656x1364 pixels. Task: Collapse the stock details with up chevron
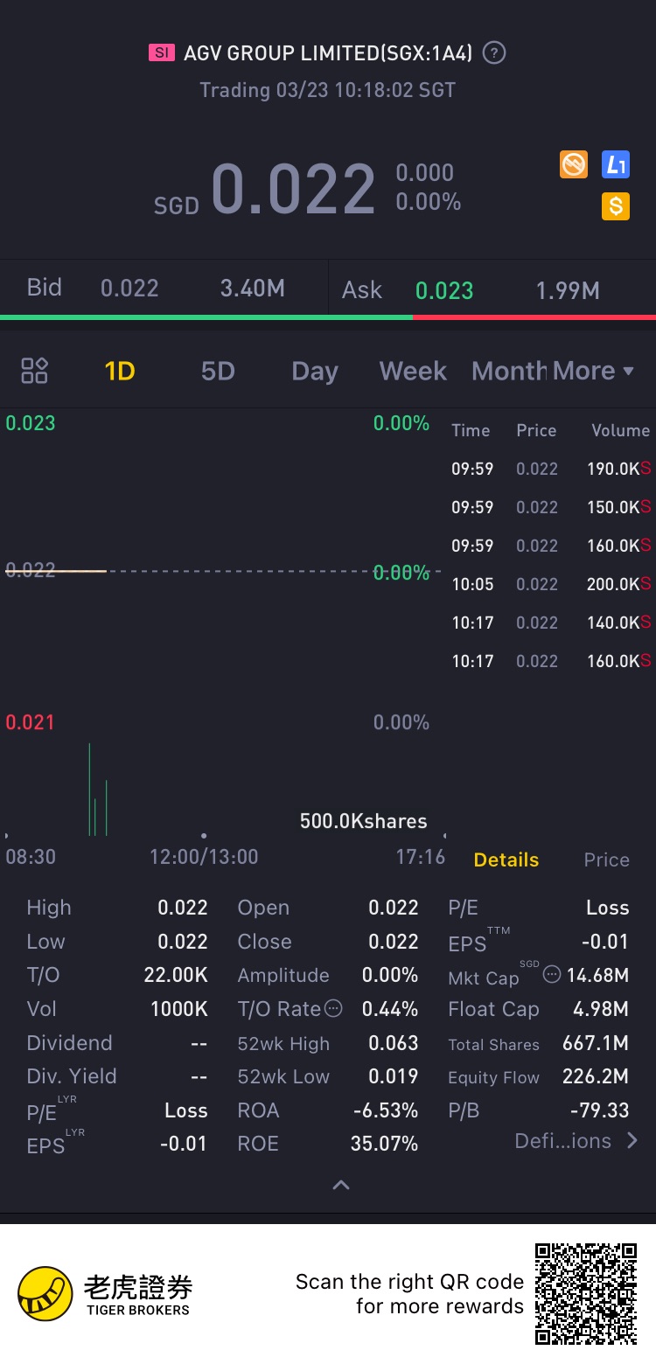click(x=341, y=1186)
